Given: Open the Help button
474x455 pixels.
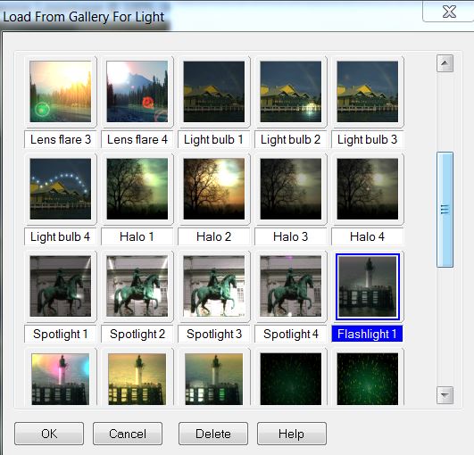Looking at the screenshot, I should pyautogui.click(x=292, y=434).
